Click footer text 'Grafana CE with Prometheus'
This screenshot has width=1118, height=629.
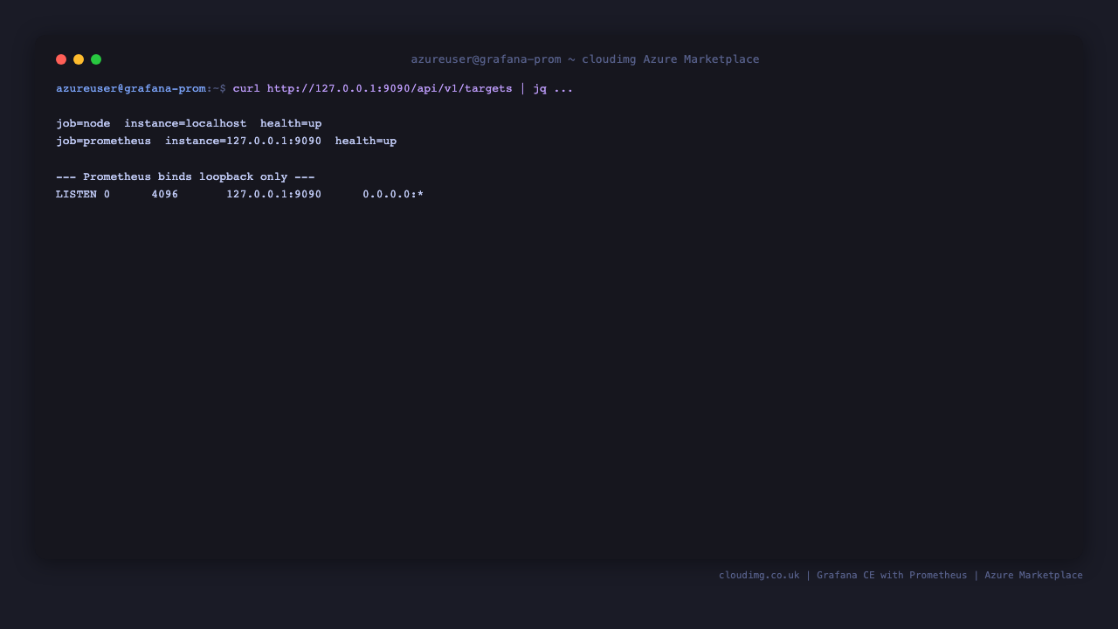tap(892, 575)
